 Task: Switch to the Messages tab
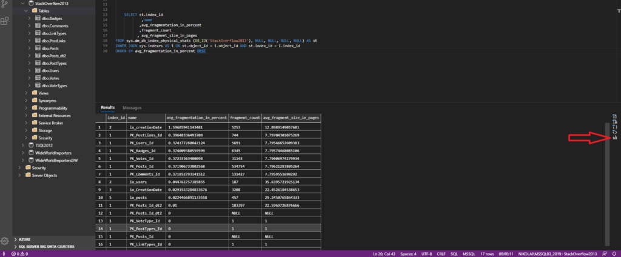pos(132,108)
